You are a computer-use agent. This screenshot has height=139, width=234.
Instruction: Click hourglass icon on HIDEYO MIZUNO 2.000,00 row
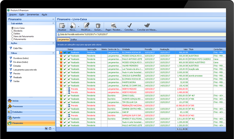pyautogui.click(x=69, y=89)
